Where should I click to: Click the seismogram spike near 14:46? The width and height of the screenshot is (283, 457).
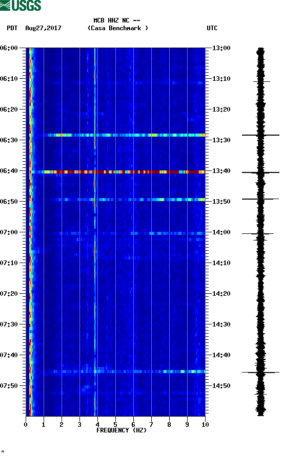(x=260, y=373)
